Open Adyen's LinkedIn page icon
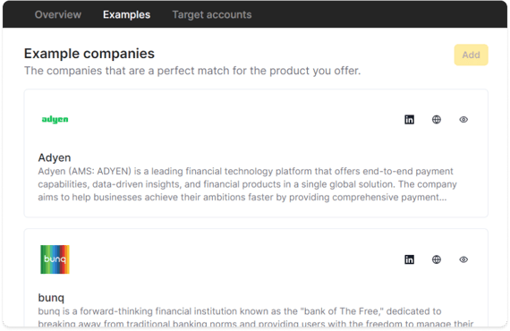 click(409, 120)
